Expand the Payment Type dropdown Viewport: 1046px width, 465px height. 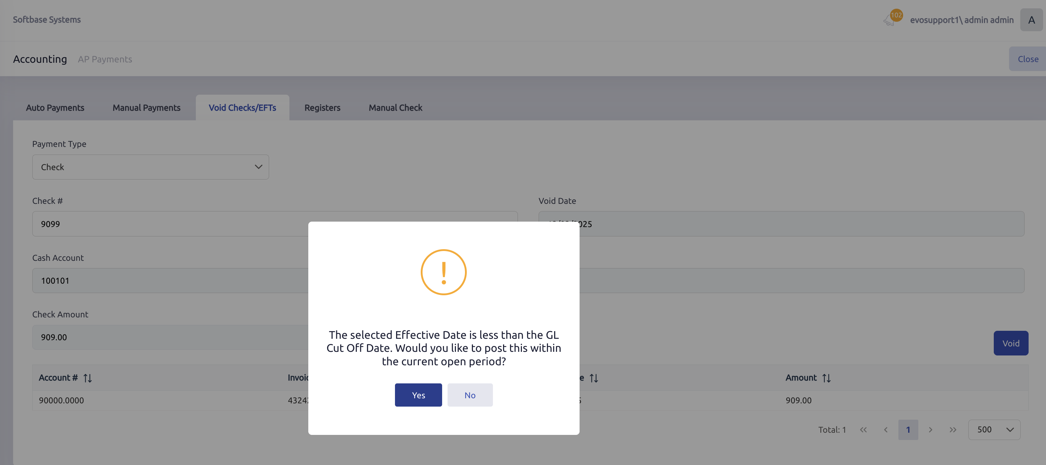click(150, 167)
